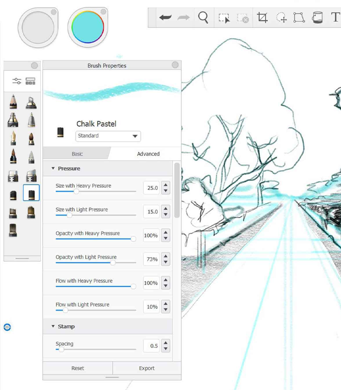
Task: Pick the flat-top hard eraser
Action: point(13,176)
